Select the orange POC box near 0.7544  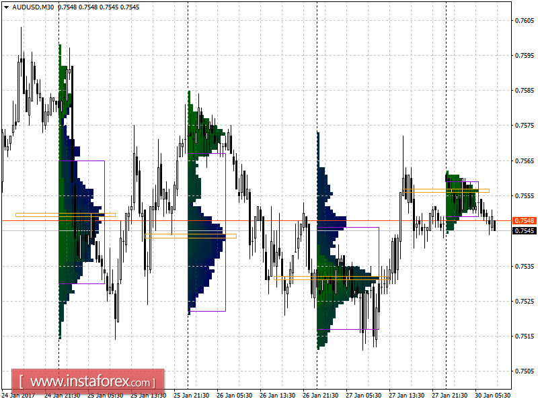pyautogui.click(x=191, y=236)
